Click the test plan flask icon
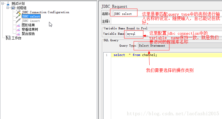222x119 pixels. (x=8, y=3)
